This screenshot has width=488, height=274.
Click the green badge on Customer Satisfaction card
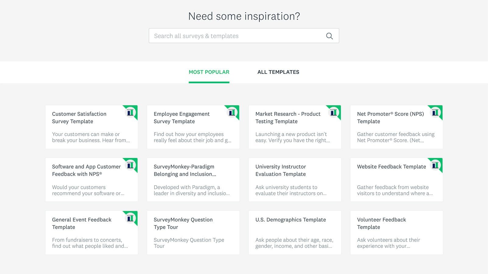130,112
